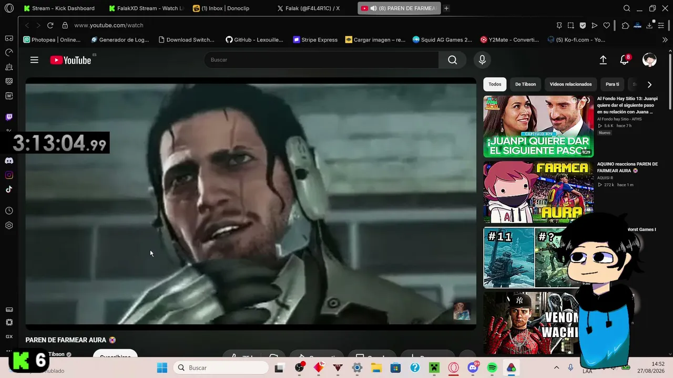Click the browser address bar URL
673x378 pixels.
click(x=109, y=25)
